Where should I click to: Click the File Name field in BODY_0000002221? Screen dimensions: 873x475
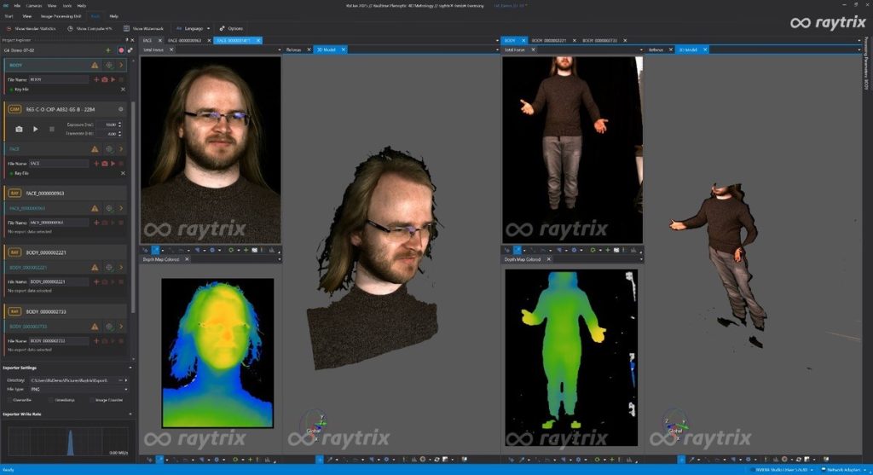coord(58,281)
